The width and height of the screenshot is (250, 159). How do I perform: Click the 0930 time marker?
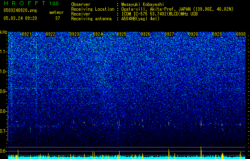click(x=241, y=34)
